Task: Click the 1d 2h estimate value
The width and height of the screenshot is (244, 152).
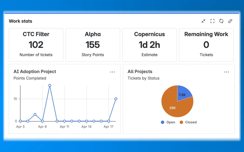Action: [149, 45]
